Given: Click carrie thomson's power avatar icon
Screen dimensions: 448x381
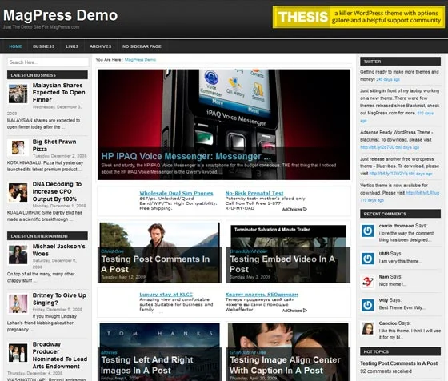Looking at the screenshot, I should 367,231.
